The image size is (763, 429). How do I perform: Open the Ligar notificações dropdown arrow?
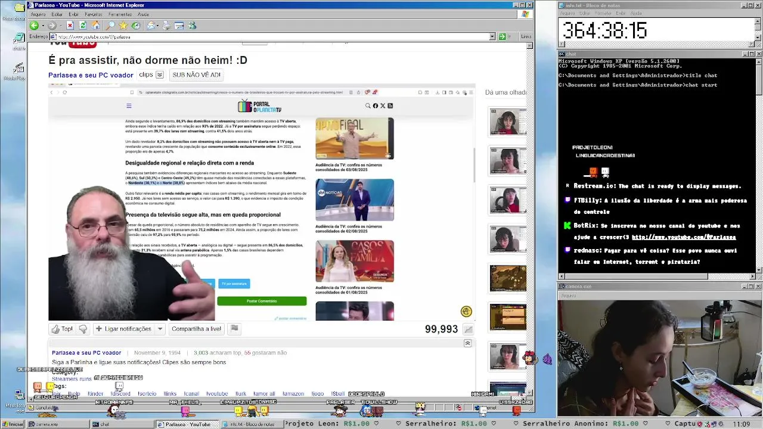(160, 329)
